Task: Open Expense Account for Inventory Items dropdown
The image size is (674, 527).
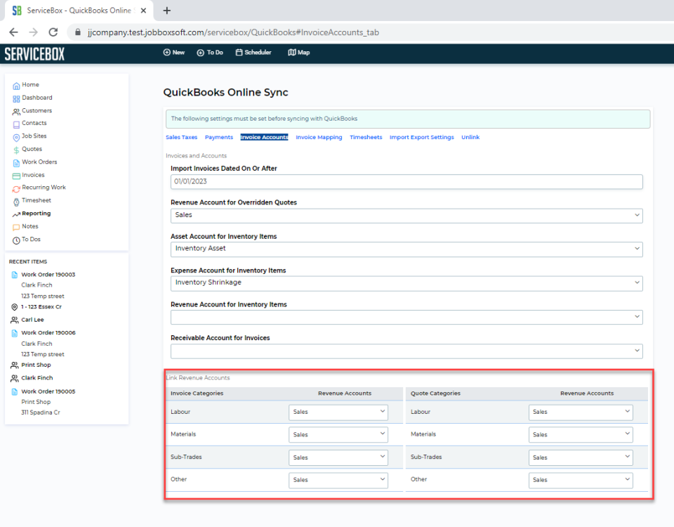Action: (x=407, y=283)
